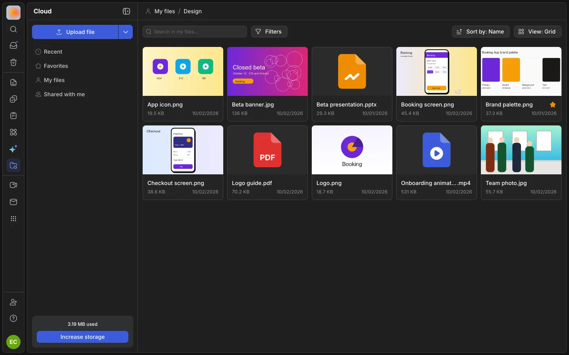The image size is (569, 355).
Task: Click the file name Onboarding animat....mp4
Action: coord(436,183)
